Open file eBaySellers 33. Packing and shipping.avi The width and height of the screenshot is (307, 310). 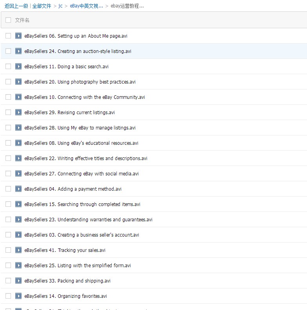pos(67,281)
